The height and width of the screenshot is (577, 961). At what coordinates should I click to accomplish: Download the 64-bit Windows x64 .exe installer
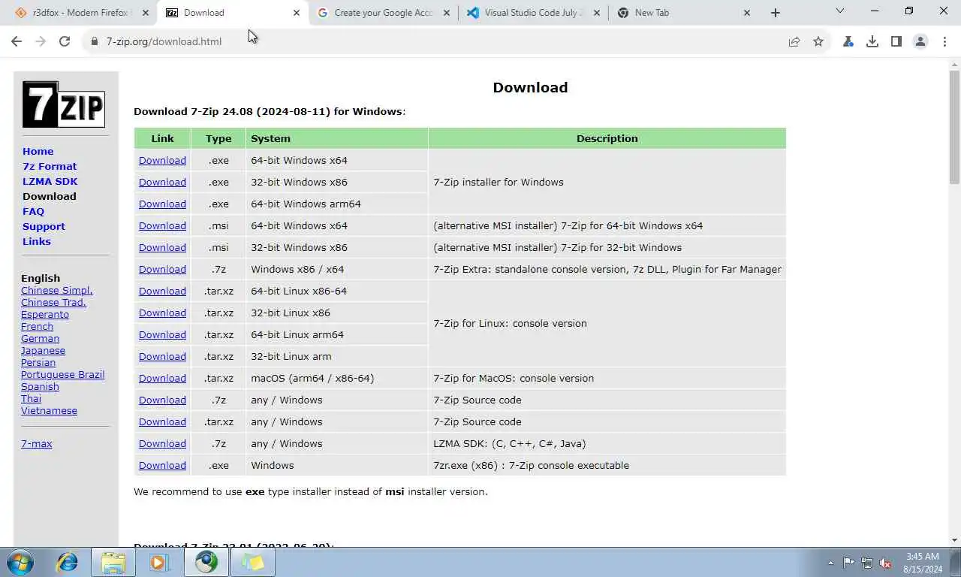[x=162, y=160]
